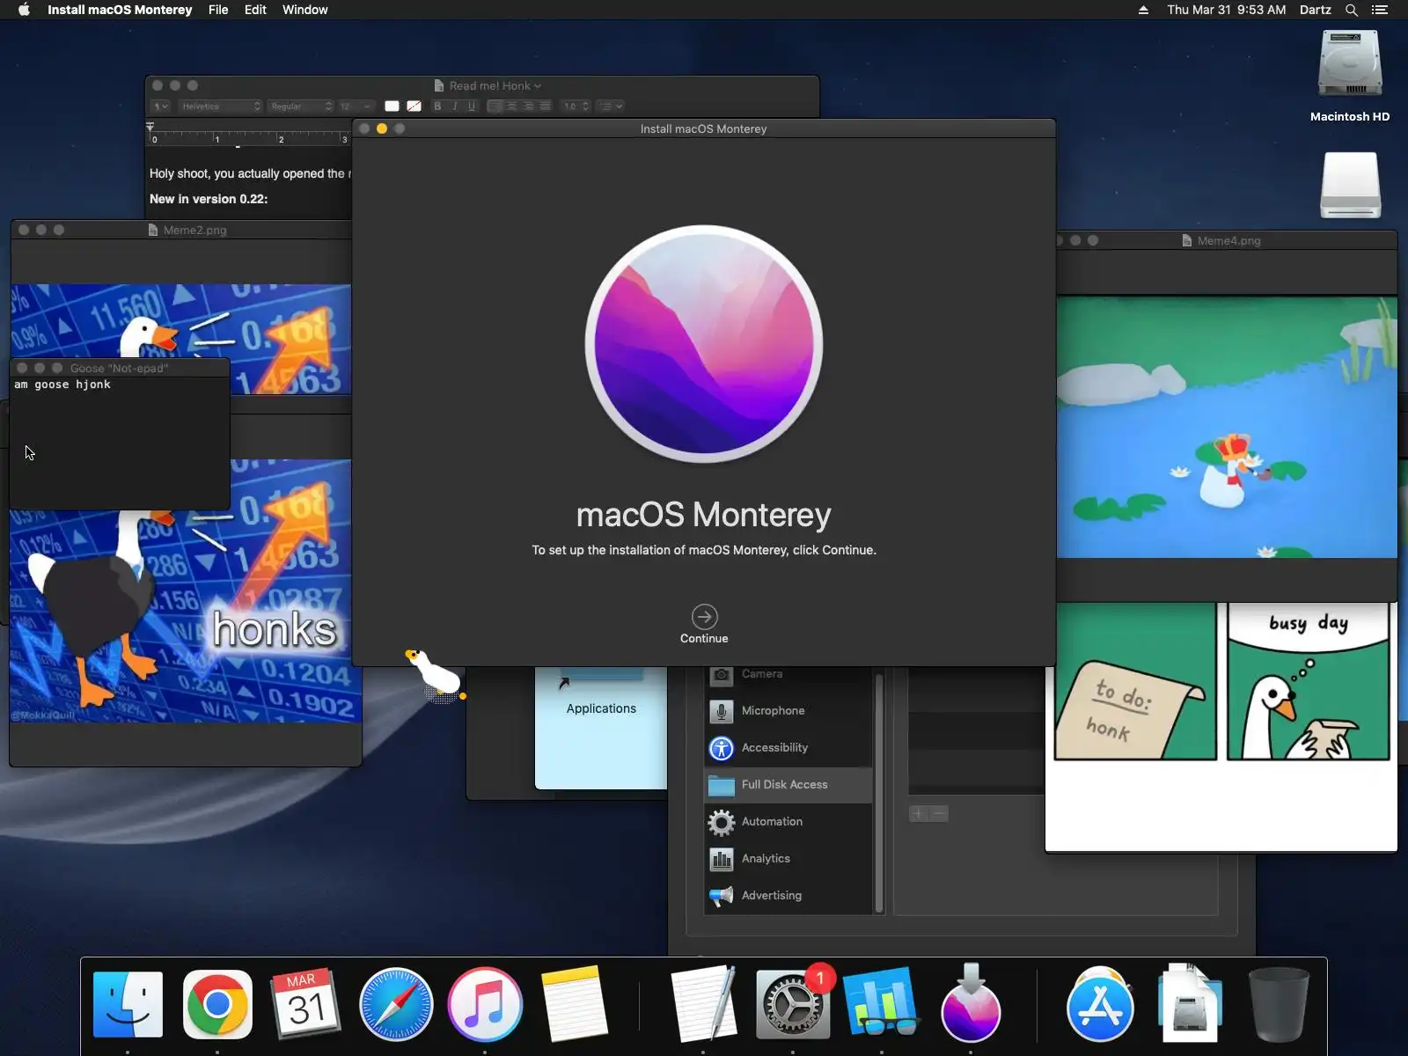Click the eject icon in the menu bar
This screenshot has height=1056, width=1408.
(1143, 10)
